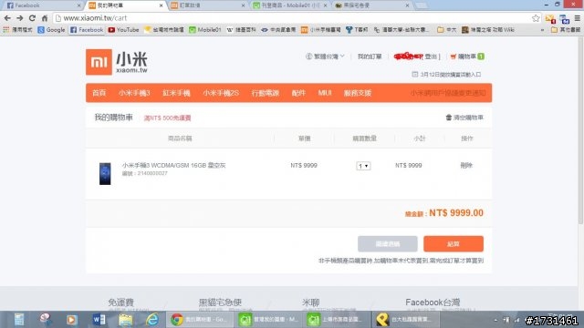Click the phone product thumbnail in cart
The image size is (584, 328).
(105, 174)
